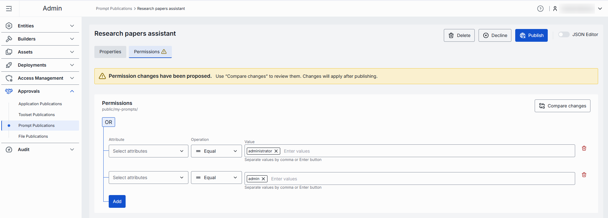Enable the JSON Editor toggle
The width and height of the screenshot is (608, 218).
(563, 34)
